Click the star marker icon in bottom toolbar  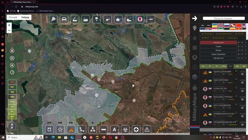point(60,129)
